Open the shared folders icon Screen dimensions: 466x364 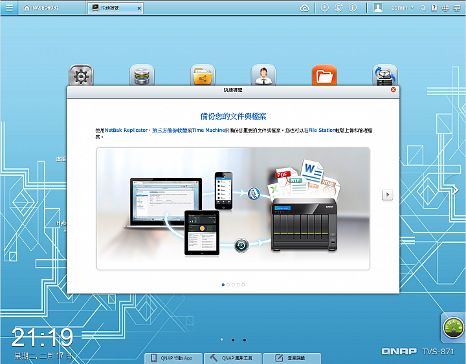[203, 76]
